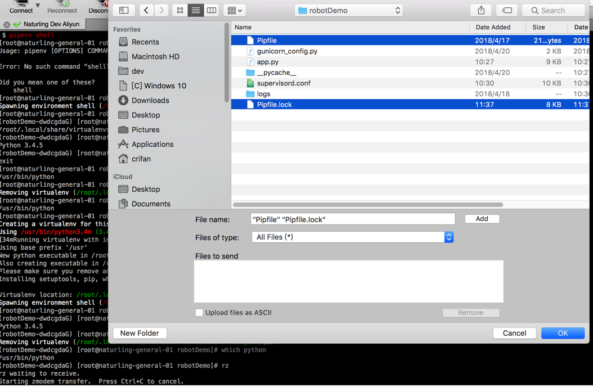
Task: Select the Pipfile file row
Action: [410, 40]
